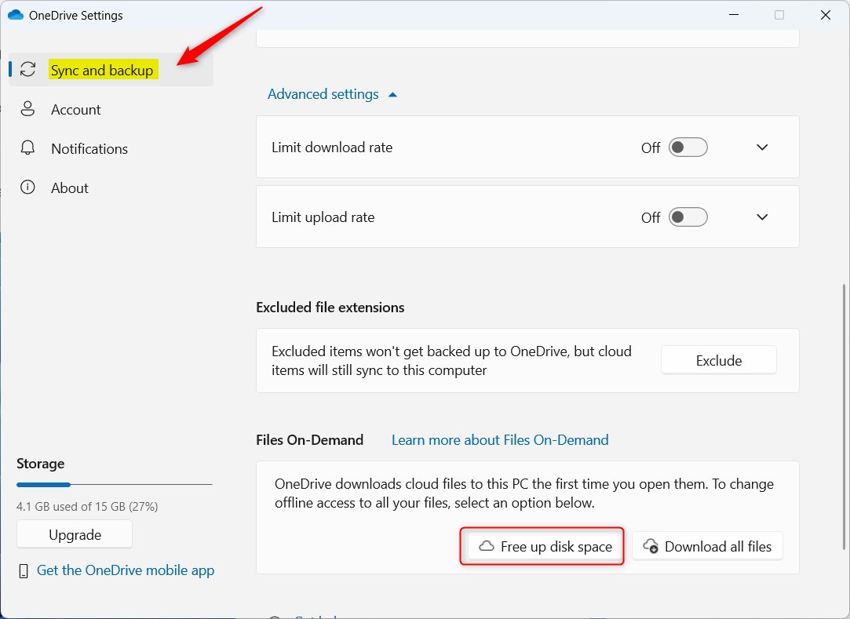Open the Account settings page
850x619 pixels.
[x=76, y=110]
